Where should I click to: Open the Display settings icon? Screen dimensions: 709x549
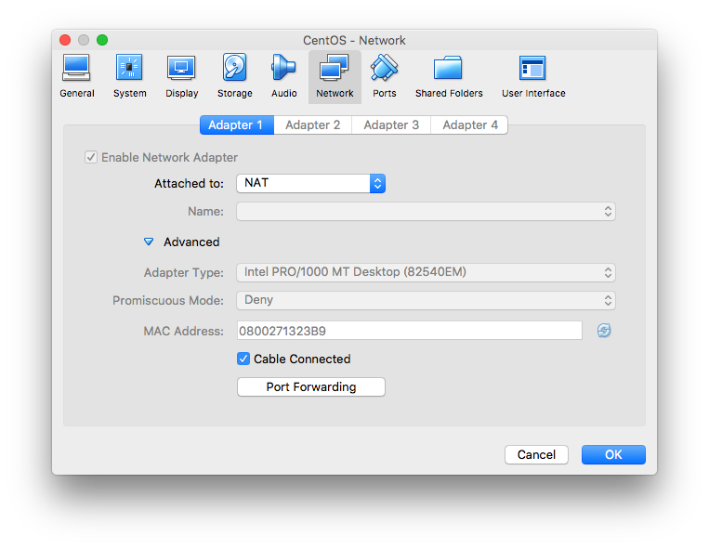182,76
